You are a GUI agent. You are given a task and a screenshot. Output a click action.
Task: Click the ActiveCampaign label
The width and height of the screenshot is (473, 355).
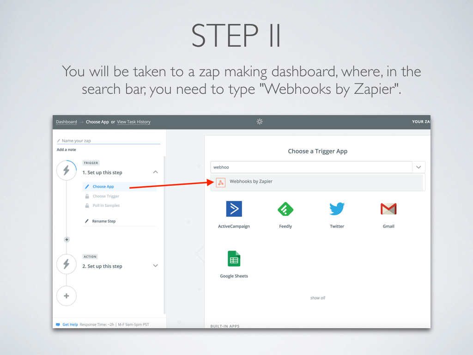(x=234, y=226)
